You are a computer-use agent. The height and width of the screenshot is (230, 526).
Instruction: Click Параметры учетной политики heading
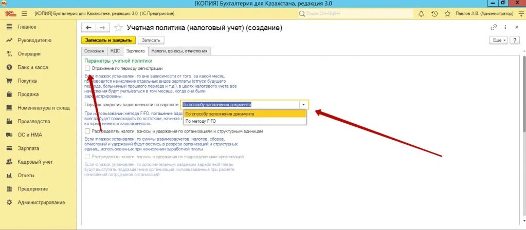point(118,61)
